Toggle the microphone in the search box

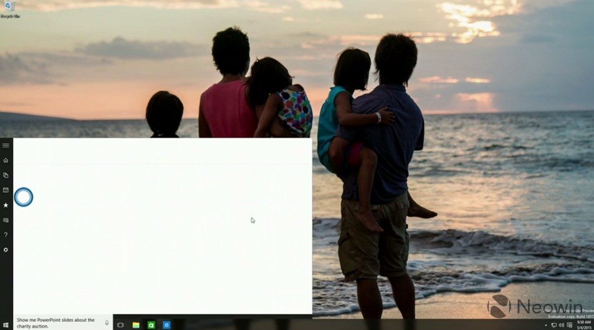coord(107,323)
